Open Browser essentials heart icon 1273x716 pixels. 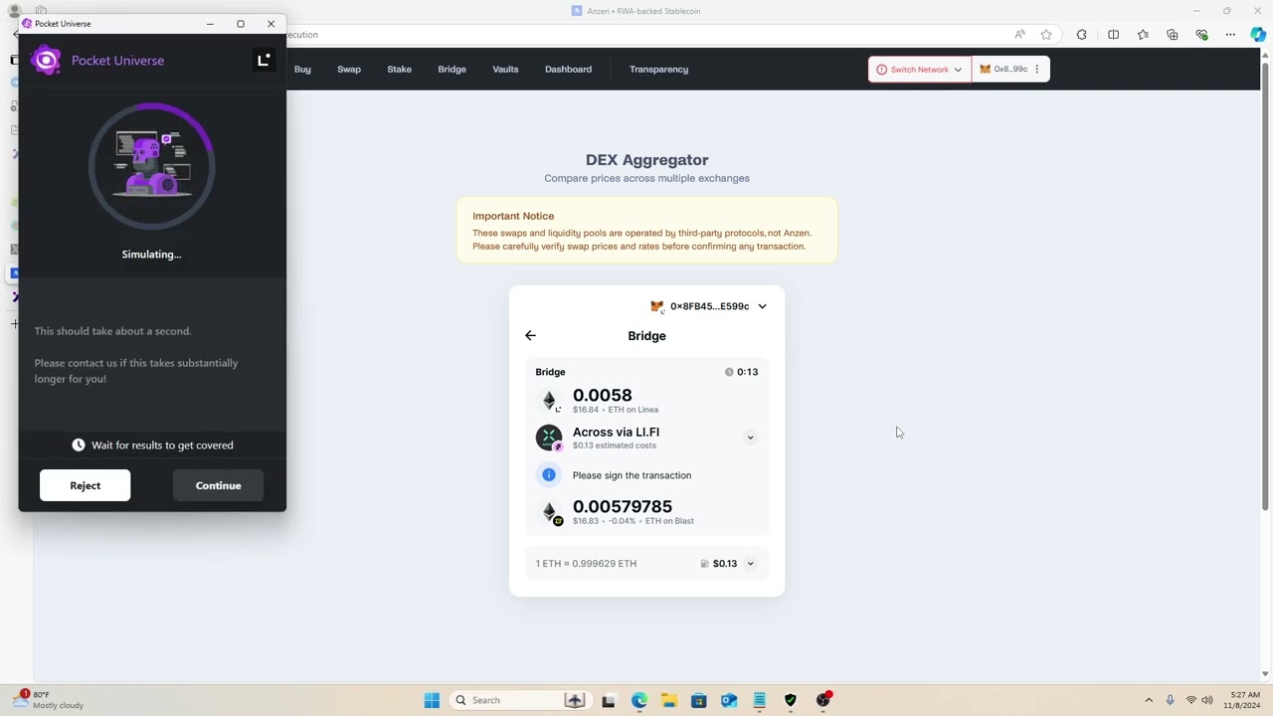click(1201, 35)
